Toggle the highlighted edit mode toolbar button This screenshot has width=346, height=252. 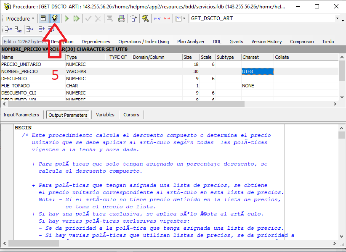[x=43, y=18]
